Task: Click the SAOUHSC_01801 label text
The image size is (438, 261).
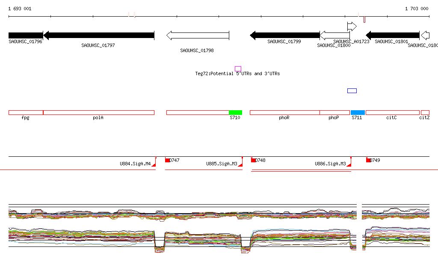Action: click(x=391, y=41)
